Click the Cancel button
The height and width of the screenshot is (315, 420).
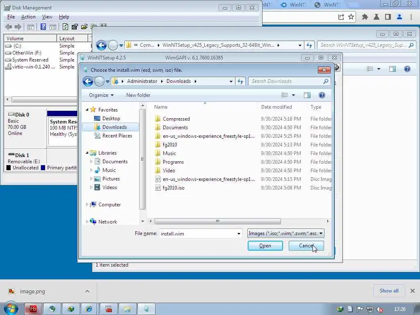point(306,246)
